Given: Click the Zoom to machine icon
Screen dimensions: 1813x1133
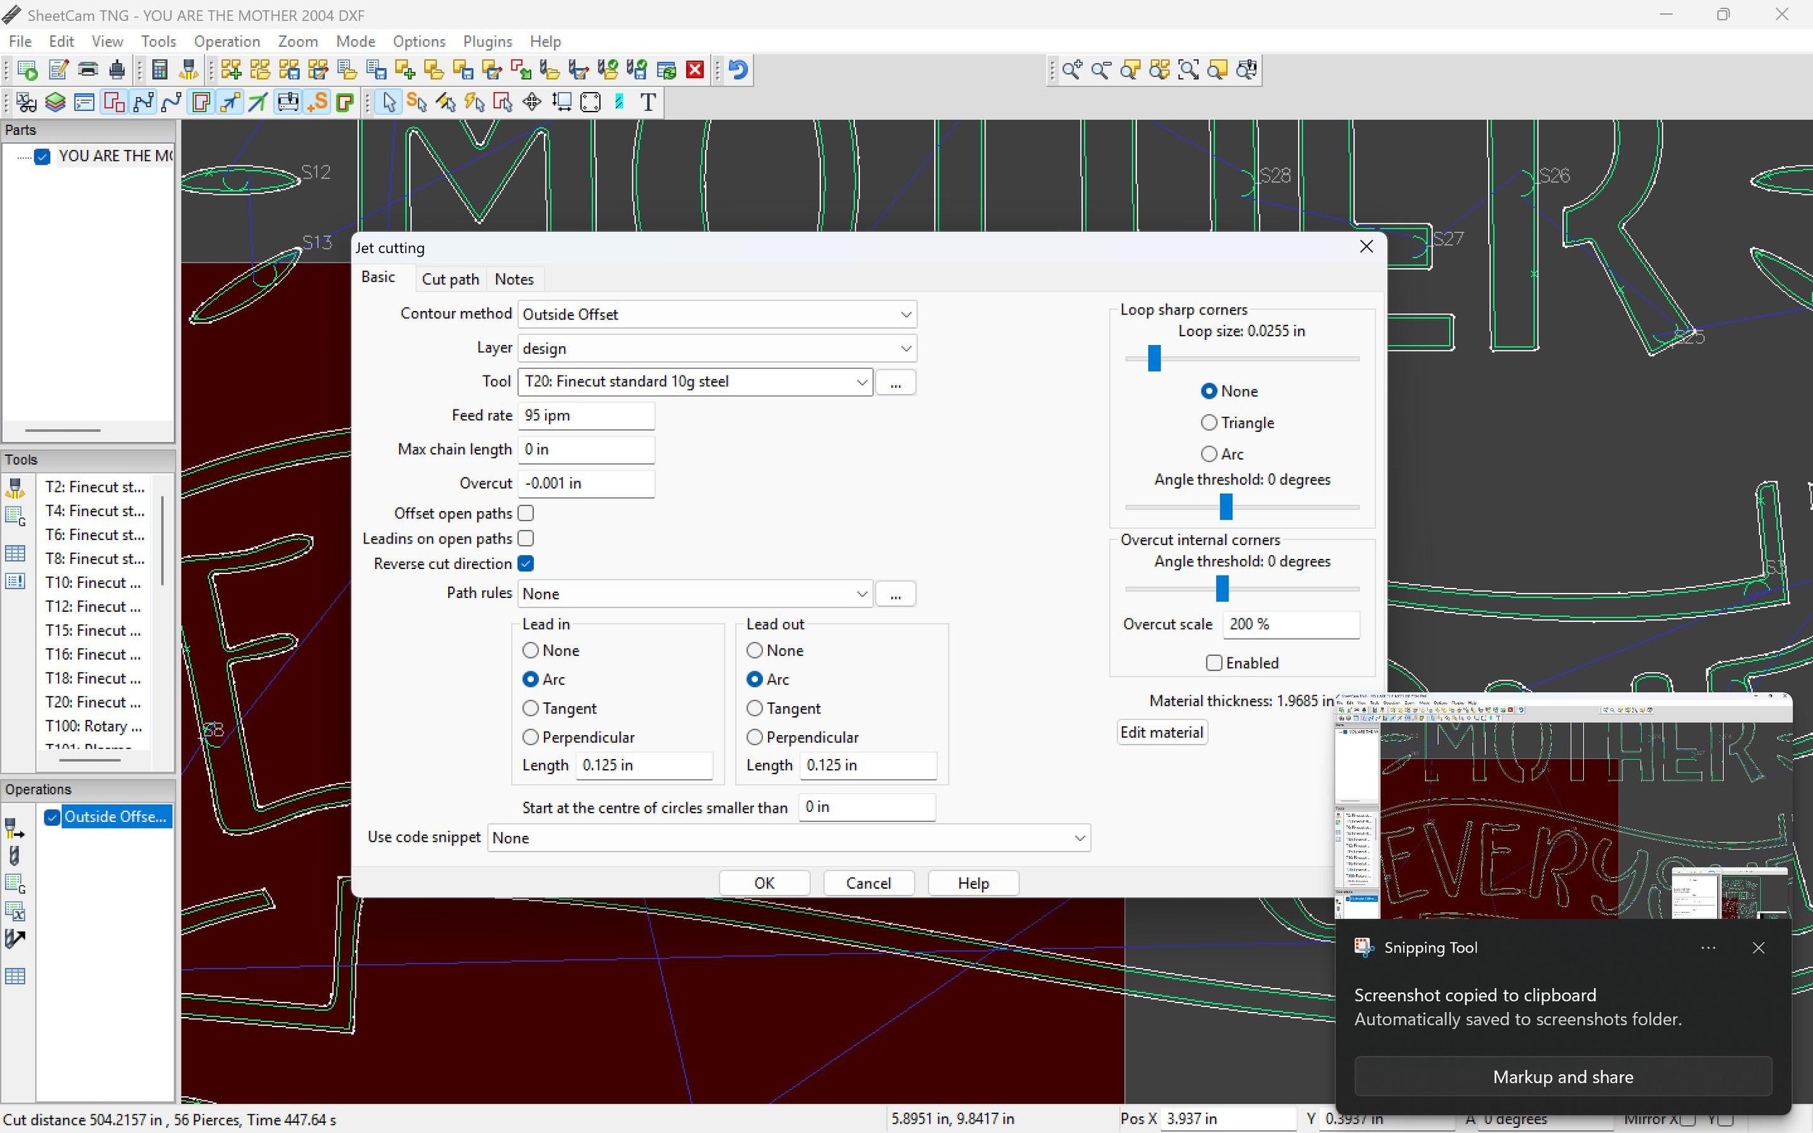Looking at the screenshot, I should 1247,70.
